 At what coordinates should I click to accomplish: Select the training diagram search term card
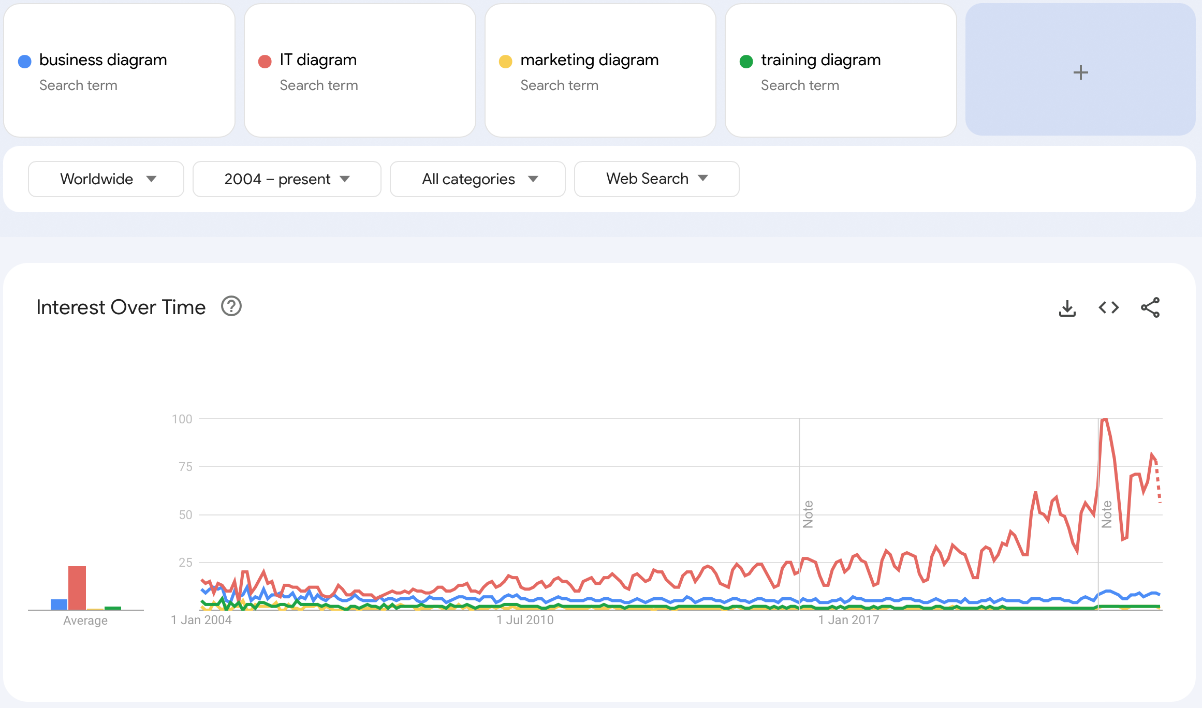coord(841,71)
